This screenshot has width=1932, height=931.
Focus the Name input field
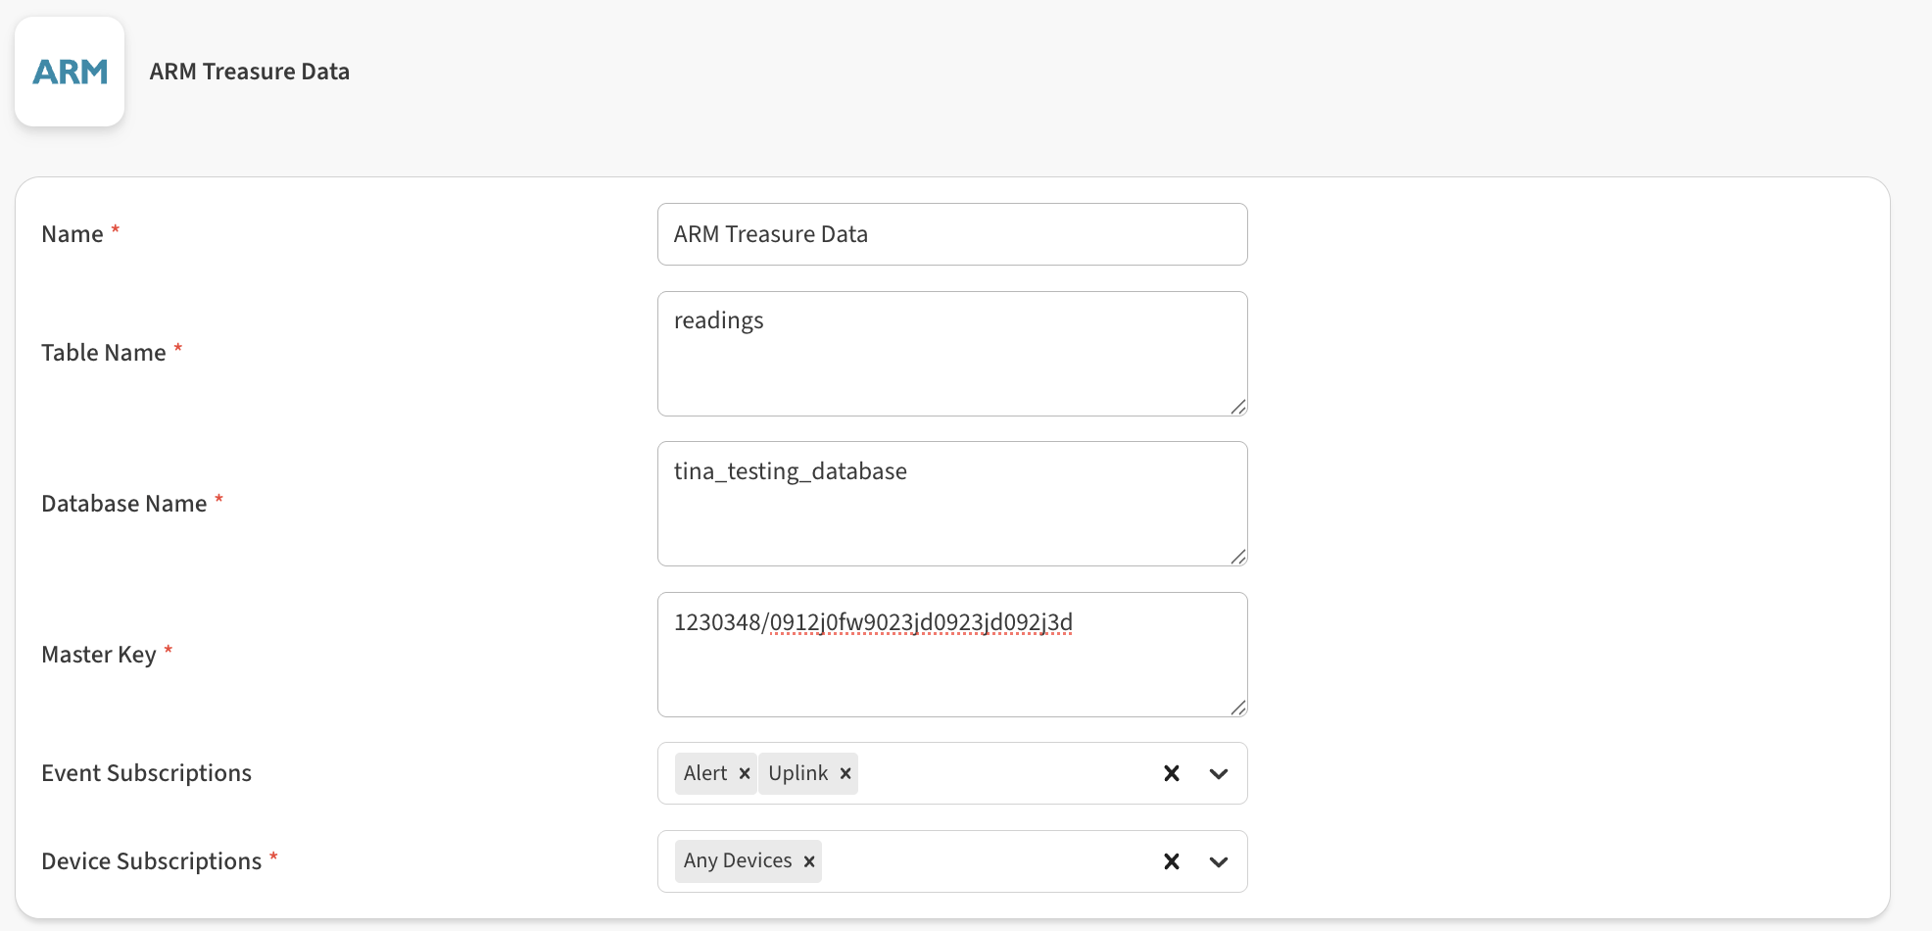point(952,234)
